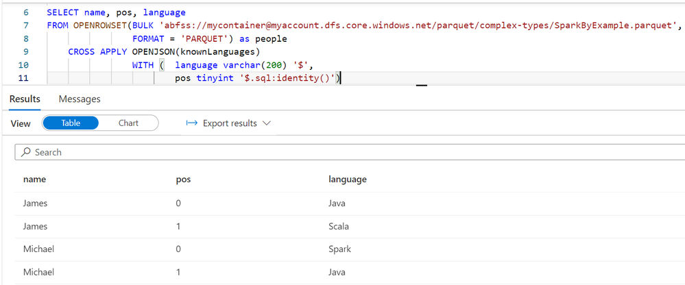685x285 pixels.
Task: Sort by the pos column header
Action: pyautogui.click(x=182, y=179)
